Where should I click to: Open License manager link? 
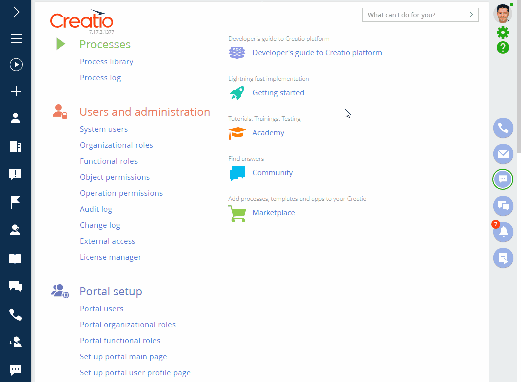pos(110,257)
